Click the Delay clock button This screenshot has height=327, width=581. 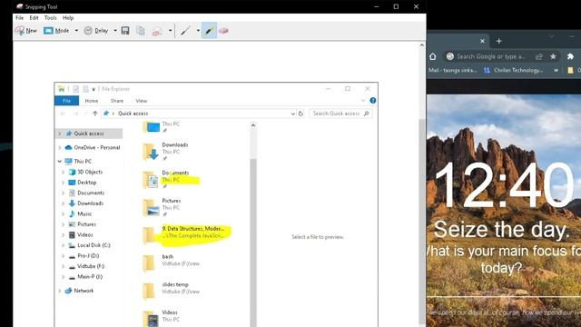click(96, 31)
